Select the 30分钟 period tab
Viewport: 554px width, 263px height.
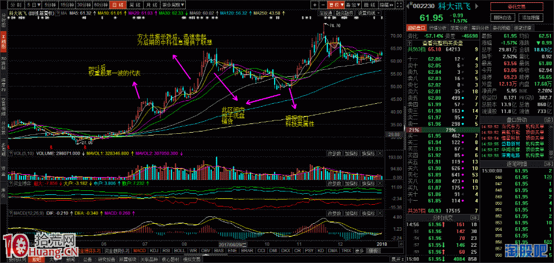(x=84, y=5)
